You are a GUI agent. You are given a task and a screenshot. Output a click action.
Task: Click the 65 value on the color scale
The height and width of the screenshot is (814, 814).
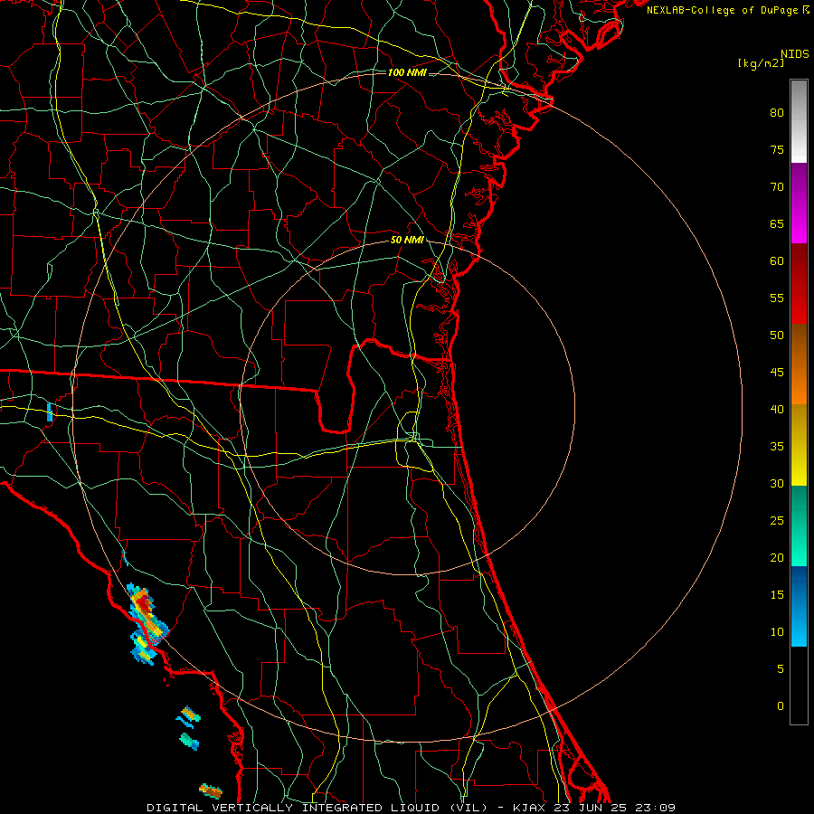click(777, 223)
